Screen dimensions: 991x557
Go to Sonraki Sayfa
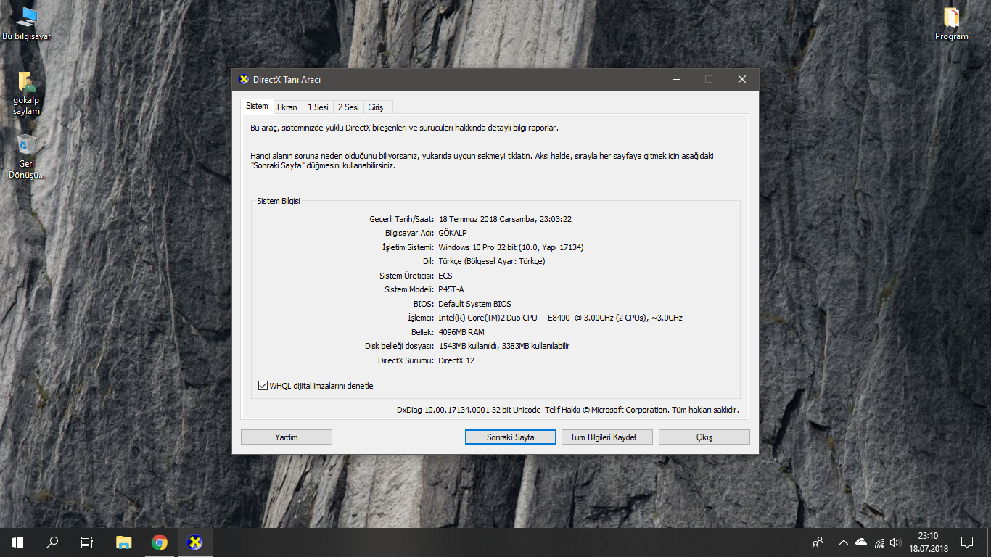point(511,437)
